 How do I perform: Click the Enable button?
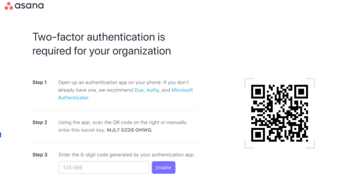[x=163, y=167]
